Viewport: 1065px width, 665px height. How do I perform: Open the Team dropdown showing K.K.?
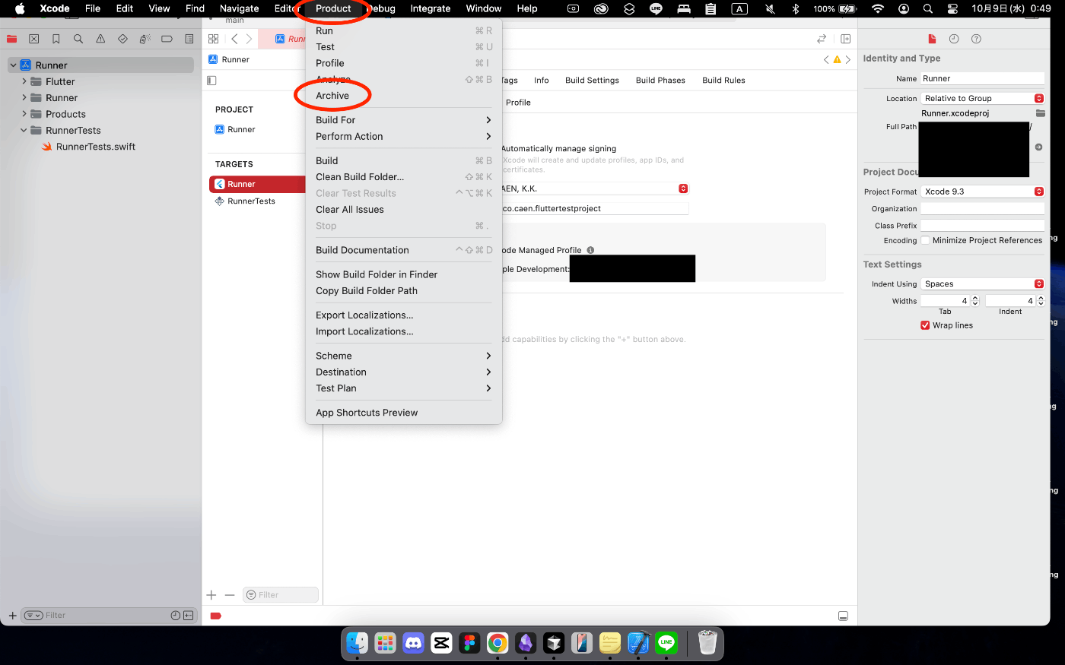click(x=595, y=188)
